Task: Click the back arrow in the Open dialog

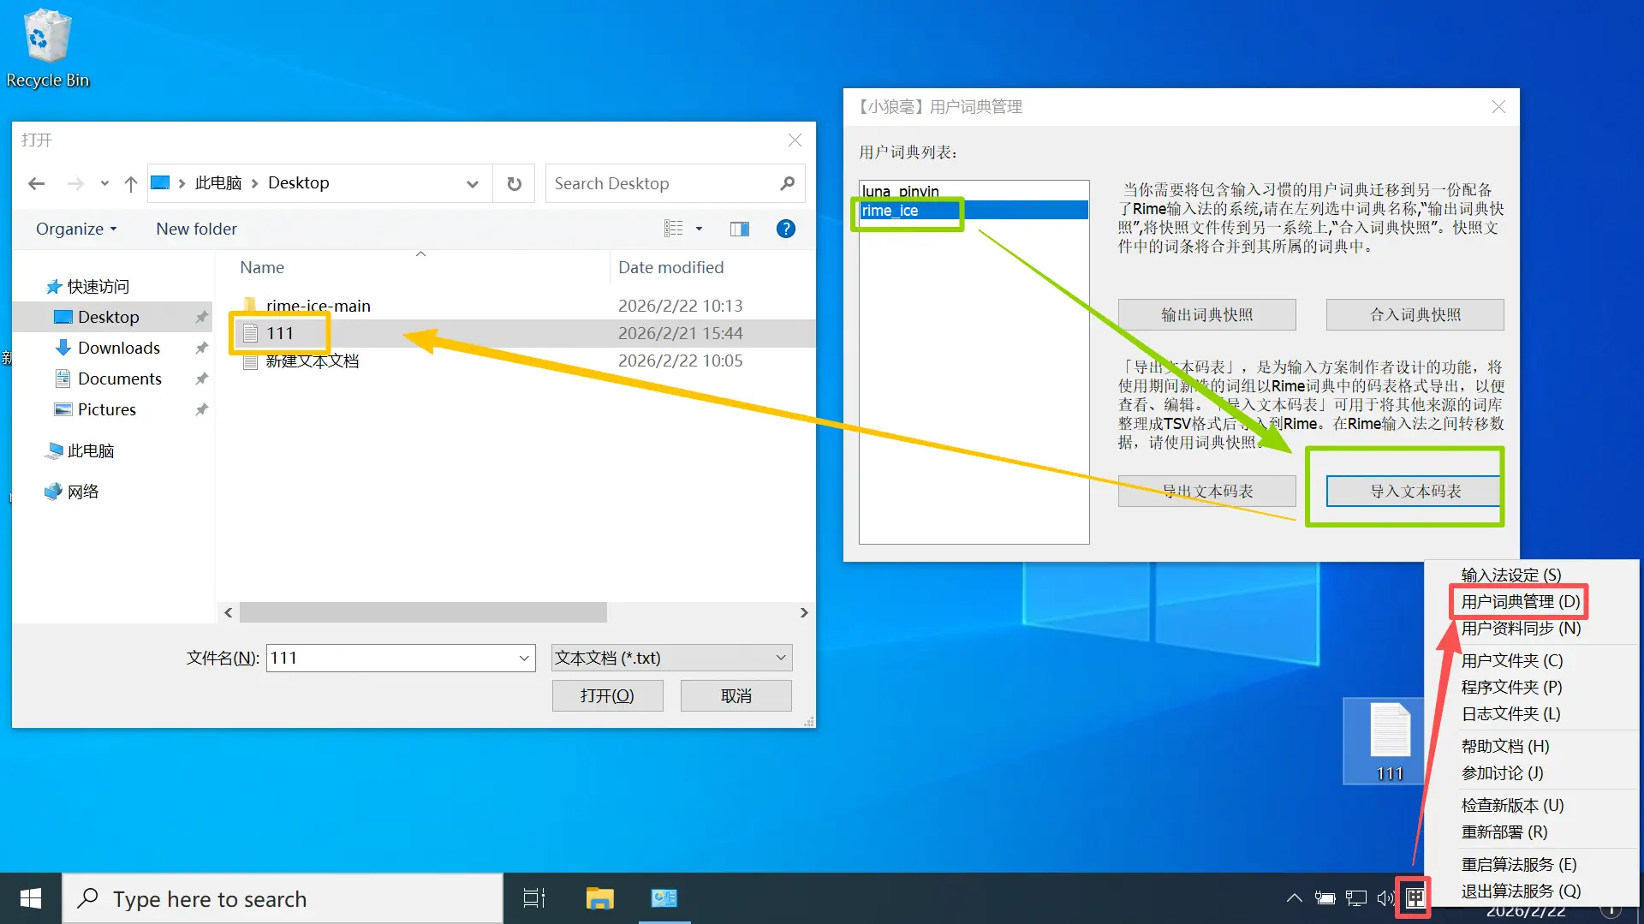Action: (36, 183)
